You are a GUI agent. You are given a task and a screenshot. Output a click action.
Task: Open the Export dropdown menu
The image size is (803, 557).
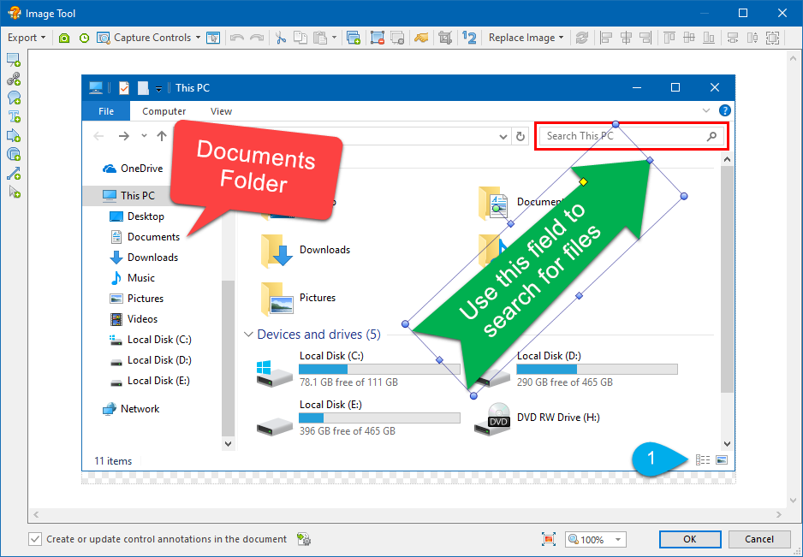[x=27, y=38]
